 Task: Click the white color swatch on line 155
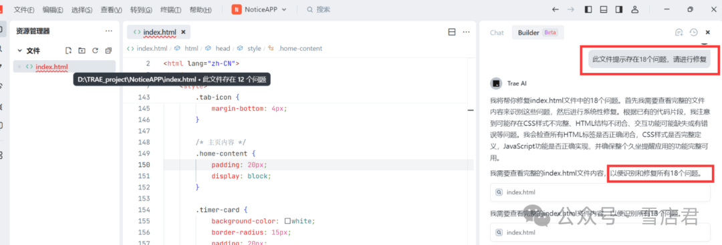click(287, 221)
